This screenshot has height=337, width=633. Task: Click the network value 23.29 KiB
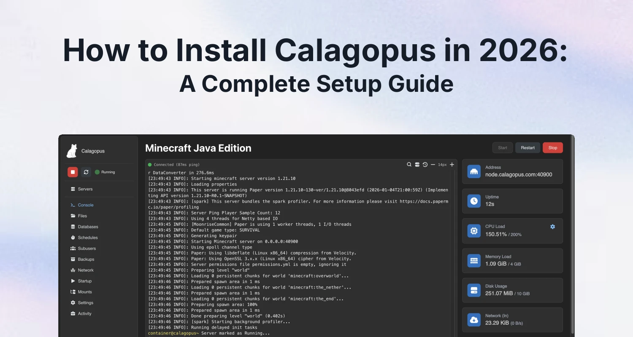pos(497,323)
